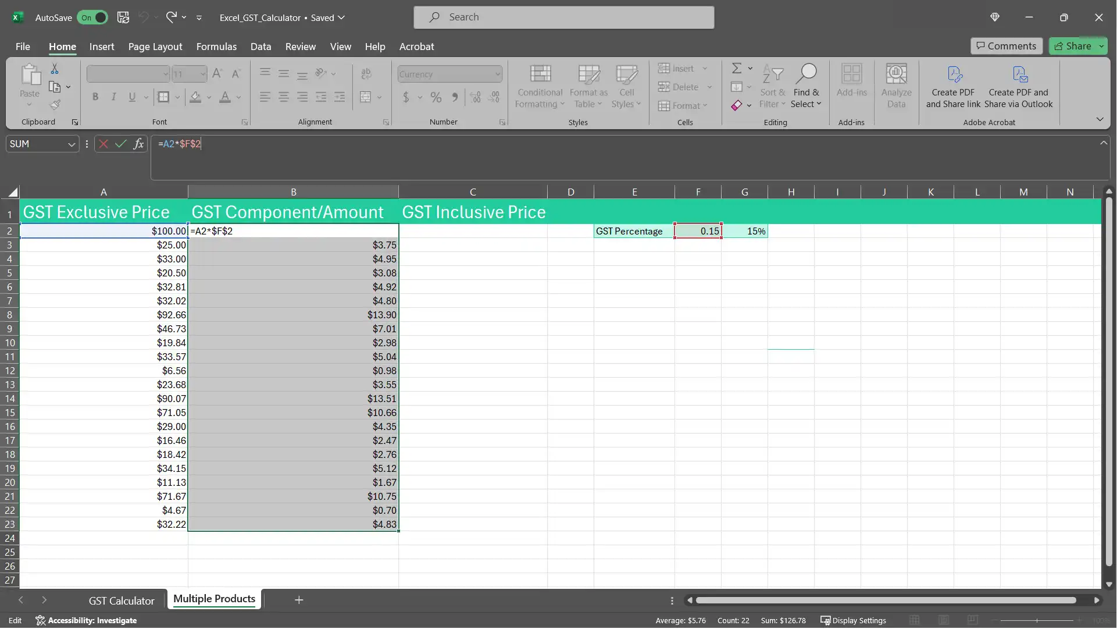Open the File menu tab
The height and width of the screenshot is (629, 1117).
coord(23,47)
